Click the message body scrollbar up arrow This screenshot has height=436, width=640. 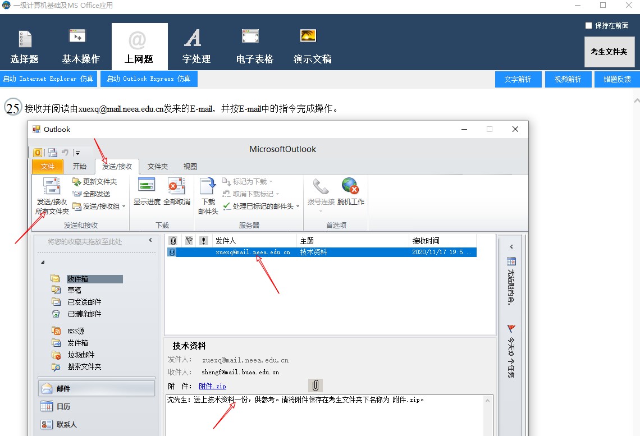pos(487,401)
